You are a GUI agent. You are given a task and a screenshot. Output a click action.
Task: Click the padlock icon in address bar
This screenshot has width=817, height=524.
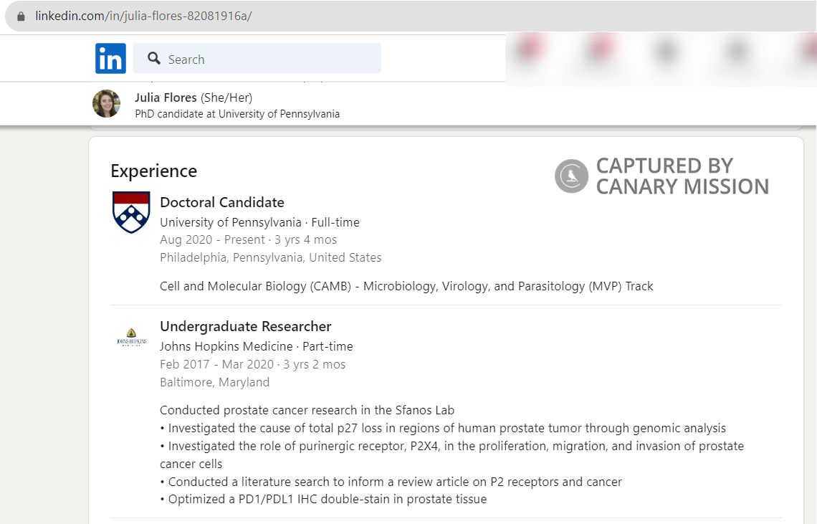click(21, 16)
